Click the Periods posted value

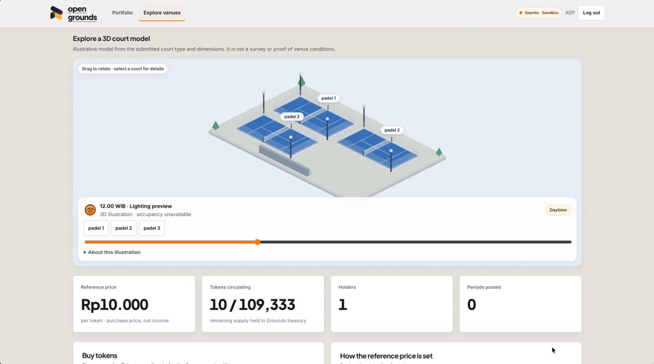pos(472,305)
